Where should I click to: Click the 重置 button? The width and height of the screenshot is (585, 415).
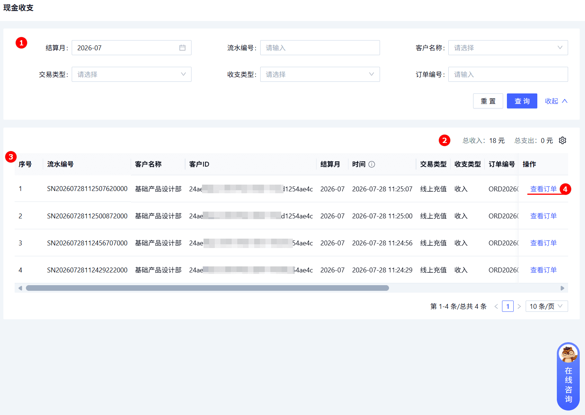488,101
